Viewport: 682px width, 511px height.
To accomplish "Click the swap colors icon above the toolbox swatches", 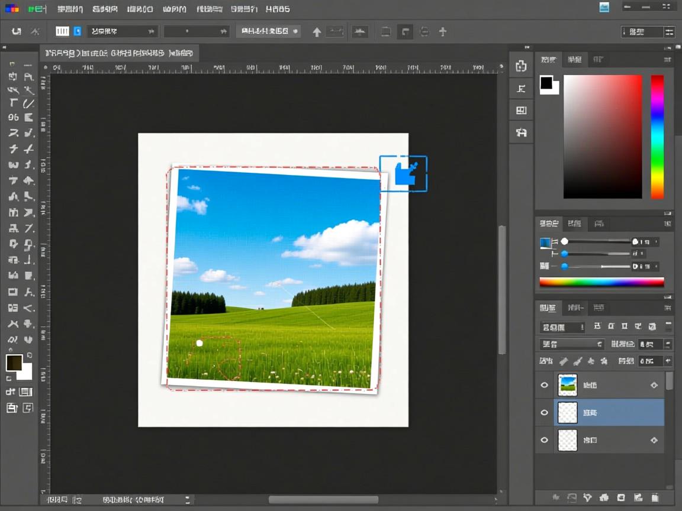I will click(29, 355).
